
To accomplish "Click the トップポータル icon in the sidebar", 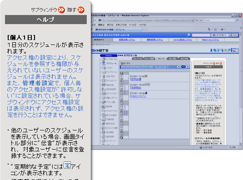I will (104, 59).
